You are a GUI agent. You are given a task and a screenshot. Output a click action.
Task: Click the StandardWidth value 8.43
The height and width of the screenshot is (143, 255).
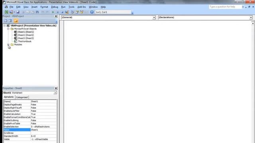33,136
